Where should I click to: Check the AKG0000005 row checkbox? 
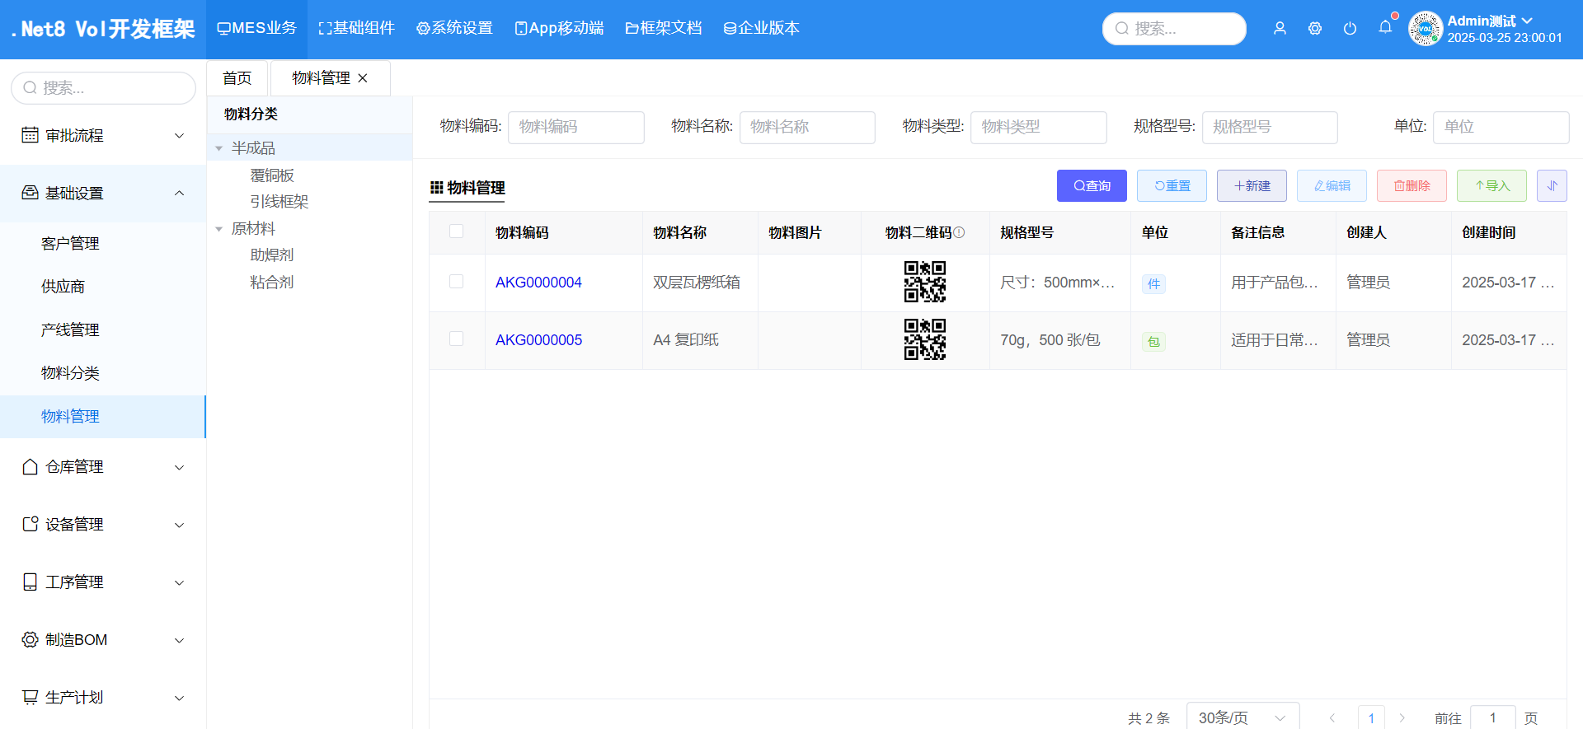point(456,339)
